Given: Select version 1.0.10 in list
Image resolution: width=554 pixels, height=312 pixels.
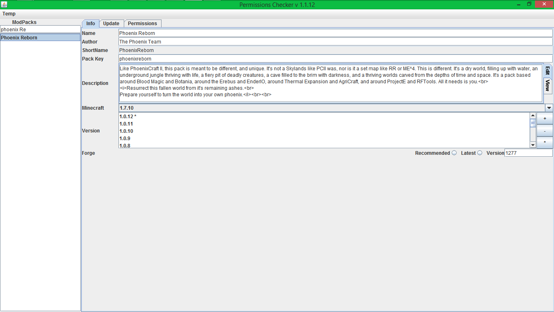Looking at the screenshot, I should 324,131.
